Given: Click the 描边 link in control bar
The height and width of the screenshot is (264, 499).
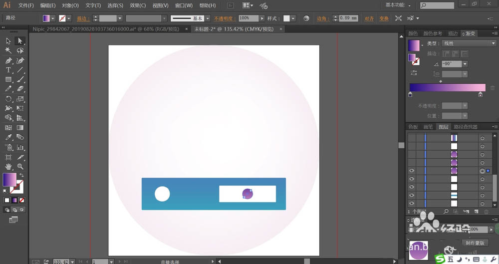Looking at the screenshot, I should point(83,18).
